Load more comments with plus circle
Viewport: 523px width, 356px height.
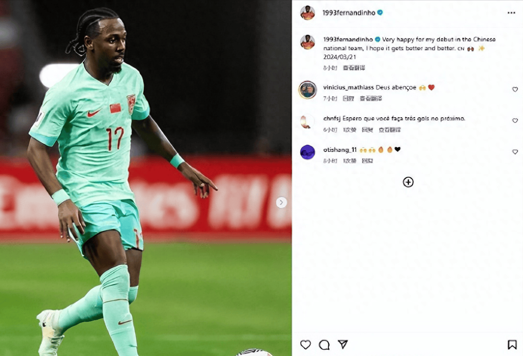(x=408, y=182)
